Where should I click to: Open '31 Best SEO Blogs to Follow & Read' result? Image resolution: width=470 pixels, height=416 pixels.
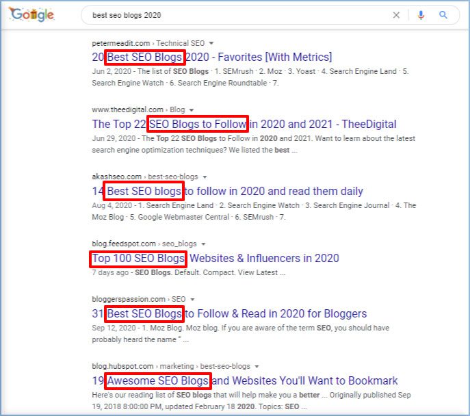(x=229, y=313)
